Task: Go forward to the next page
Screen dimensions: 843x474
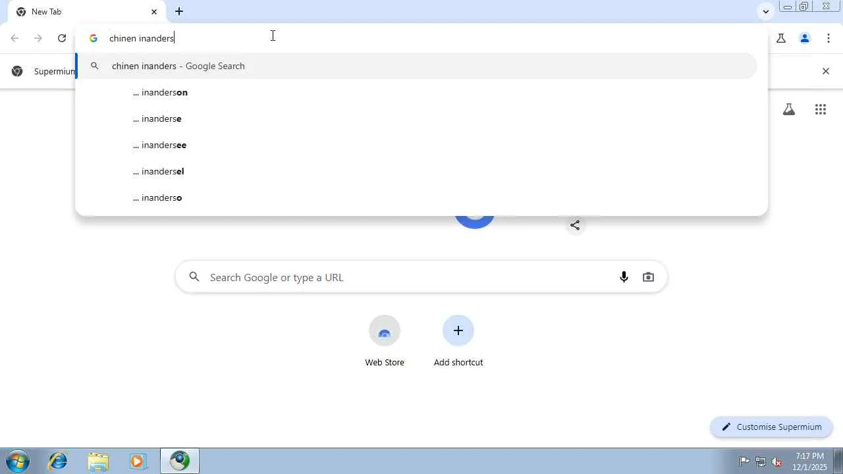Action: click(38, 38)
